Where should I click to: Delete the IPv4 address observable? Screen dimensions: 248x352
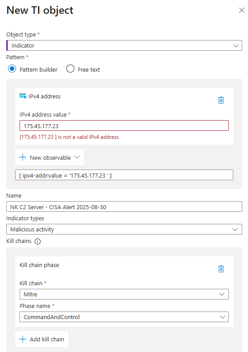click(x=221, y=100)
